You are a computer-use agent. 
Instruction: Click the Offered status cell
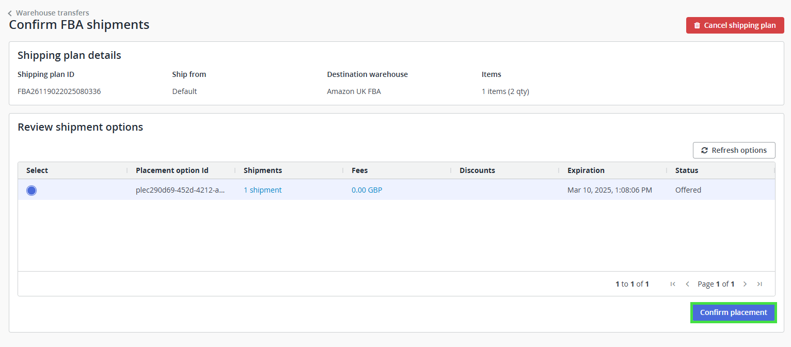[x=688, y=190]
